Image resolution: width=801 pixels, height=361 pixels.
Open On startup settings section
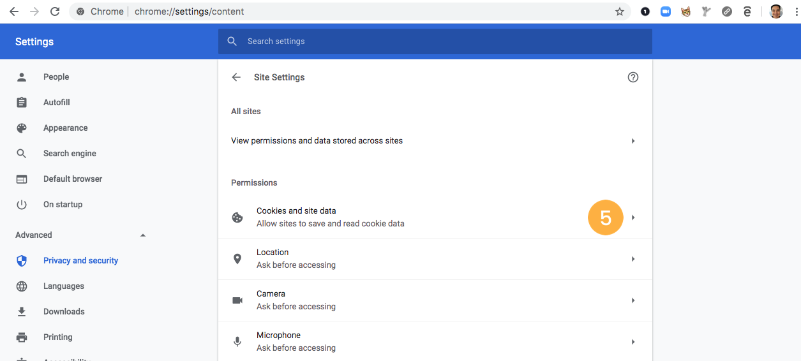[x=63, y=204]
